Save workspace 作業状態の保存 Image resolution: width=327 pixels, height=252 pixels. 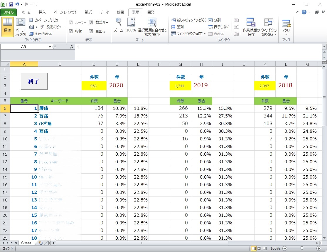(251, 27)
